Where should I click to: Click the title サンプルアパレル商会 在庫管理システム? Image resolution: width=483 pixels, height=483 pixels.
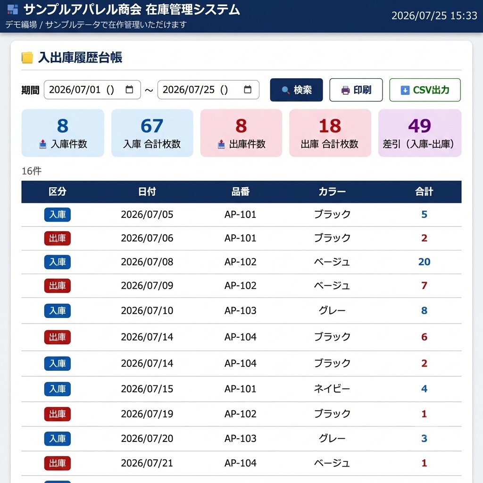(x=132, y=9)
